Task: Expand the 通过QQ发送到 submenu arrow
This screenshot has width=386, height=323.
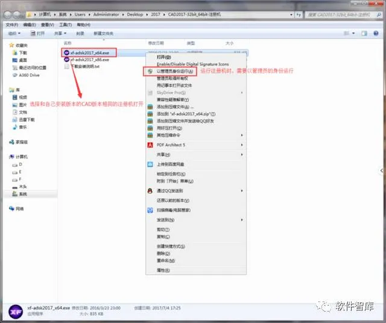Action: (x=242, y=190)
